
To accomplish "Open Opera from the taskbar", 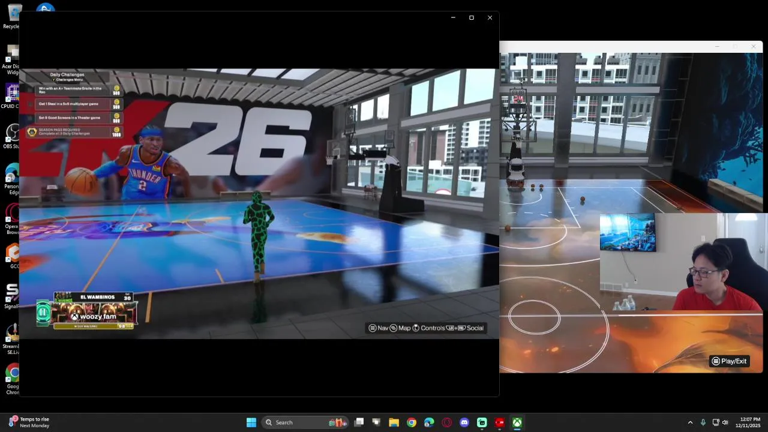I will (x=446, y=422).
